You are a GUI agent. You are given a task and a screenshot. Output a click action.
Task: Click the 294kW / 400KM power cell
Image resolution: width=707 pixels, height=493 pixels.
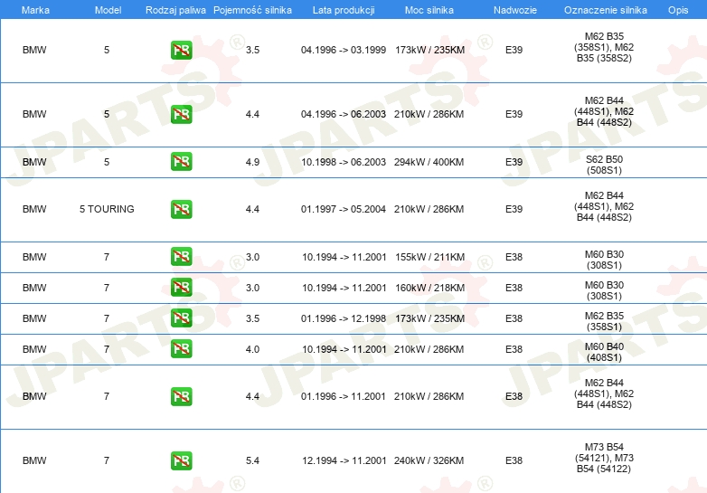[x=429, y=162]
